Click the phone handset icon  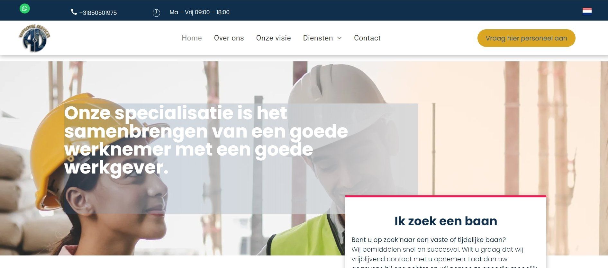(x=74, y=12)
